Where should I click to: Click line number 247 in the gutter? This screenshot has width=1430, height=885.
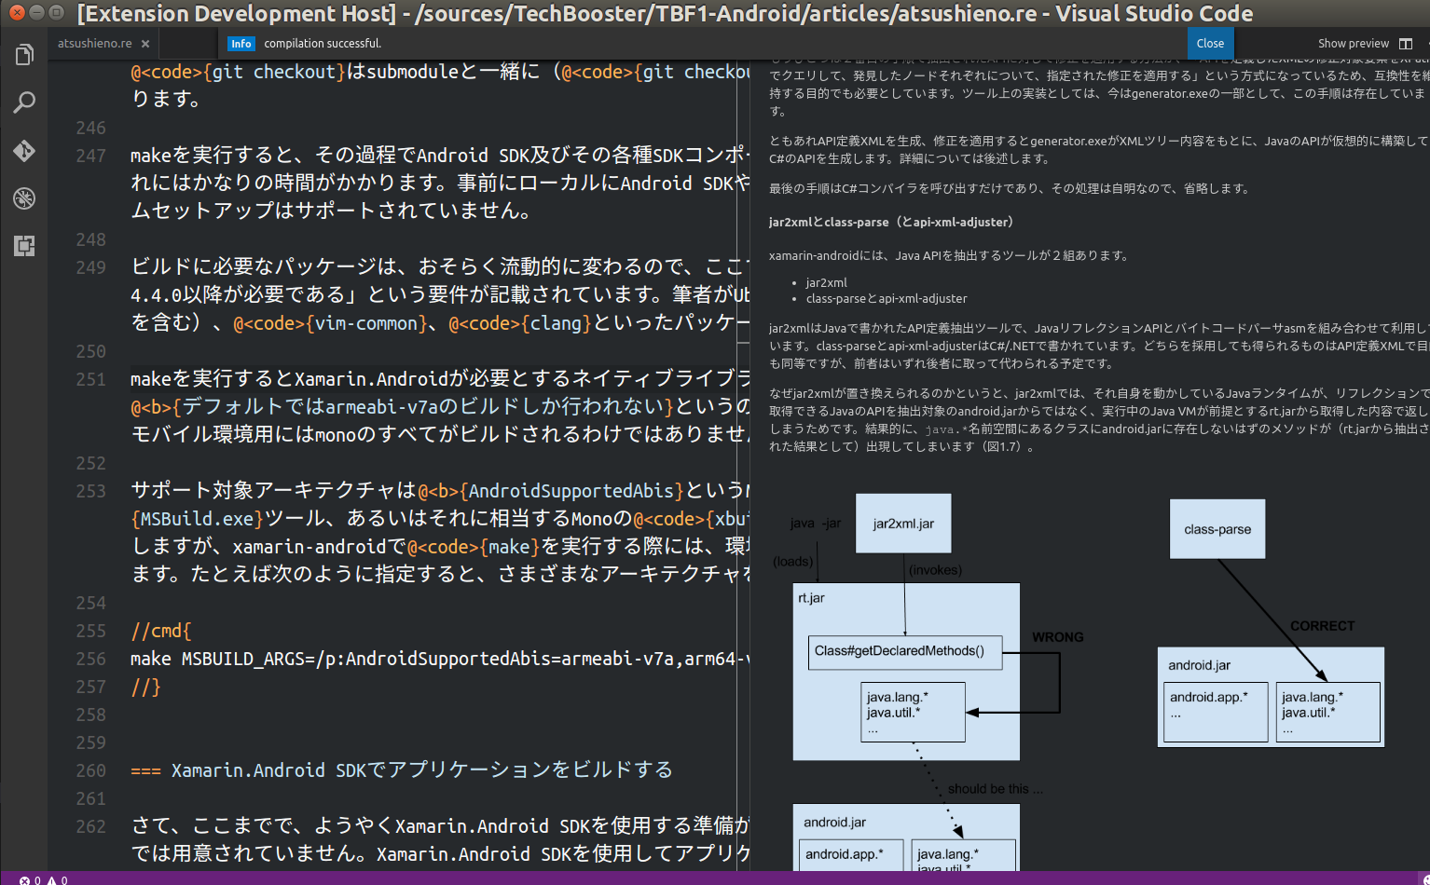click(x=91, y=156)
